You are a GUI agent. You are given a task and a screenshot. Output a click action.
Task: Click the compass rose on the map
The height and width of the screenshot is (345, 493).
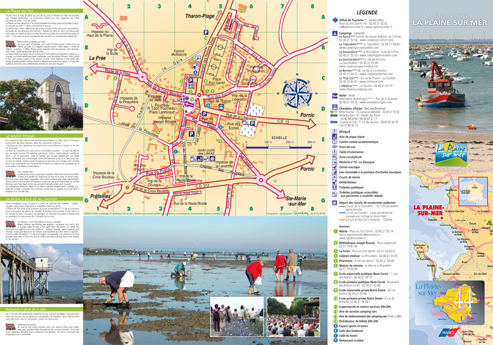[x=297, y=93]
